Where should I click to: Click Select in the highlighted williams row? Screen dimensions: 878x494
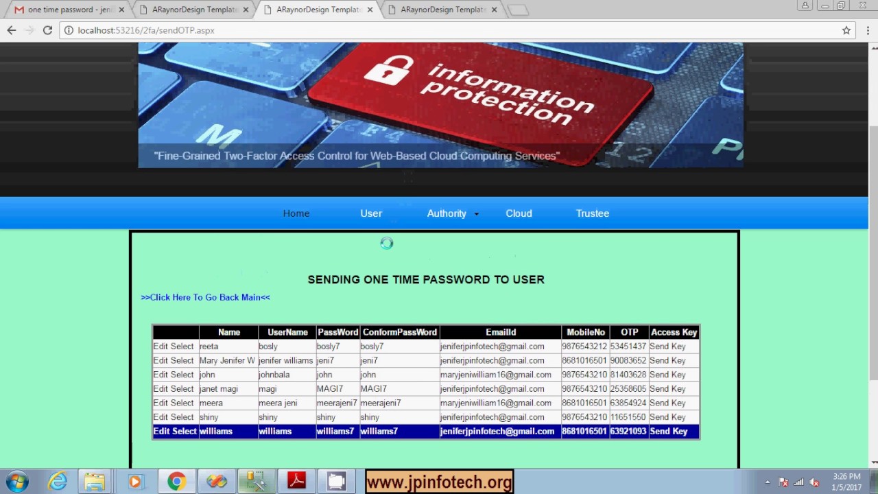click(185, 432)
